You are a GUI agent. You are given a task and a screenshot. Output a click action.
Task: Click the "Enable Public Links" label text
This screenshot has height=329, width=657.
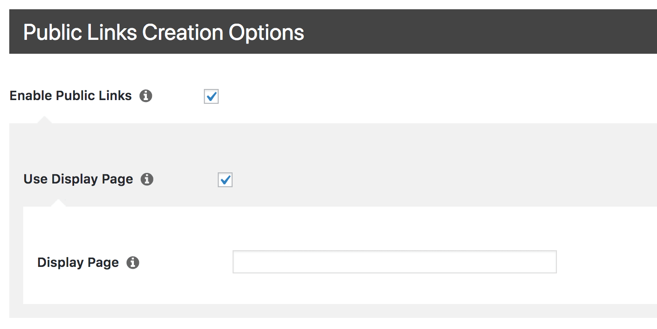tap(71, 96)
